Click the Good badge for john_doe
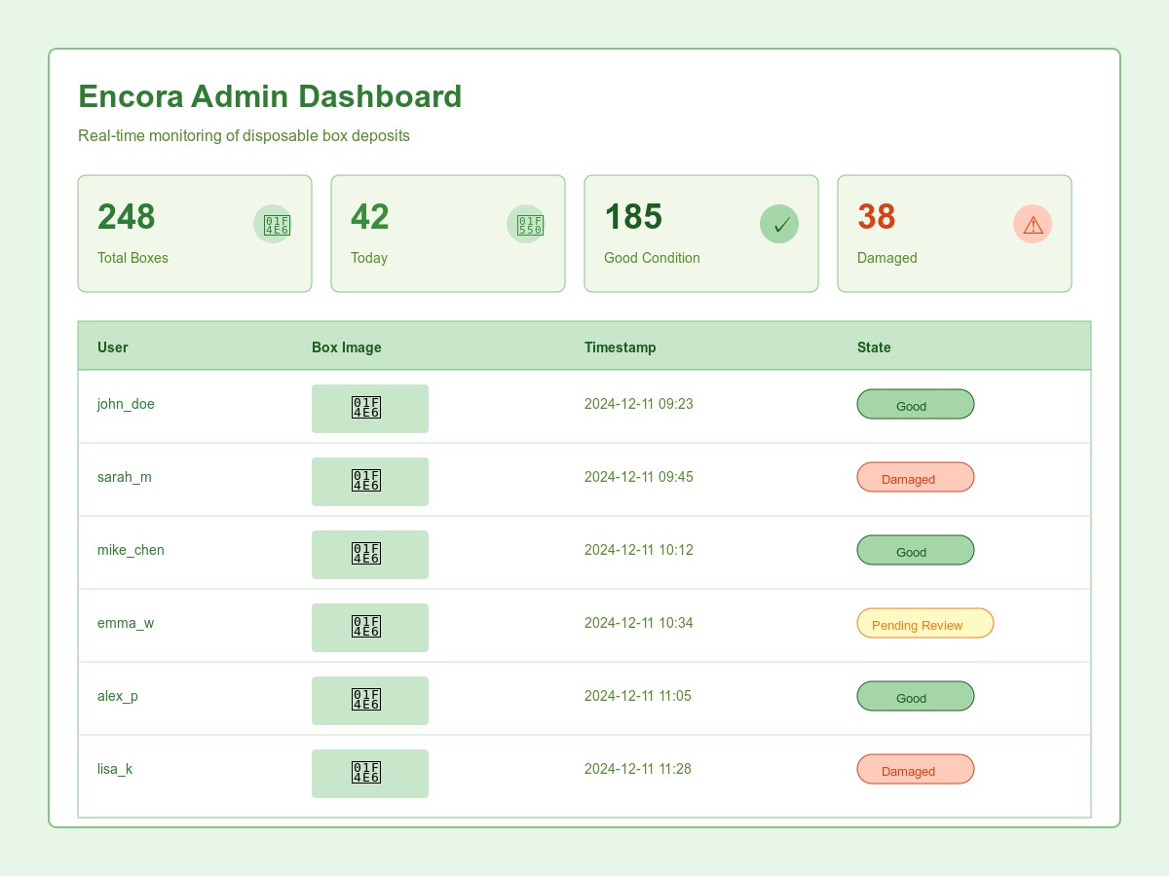This screenshot has height=876, width=1169. click(916, 404)
